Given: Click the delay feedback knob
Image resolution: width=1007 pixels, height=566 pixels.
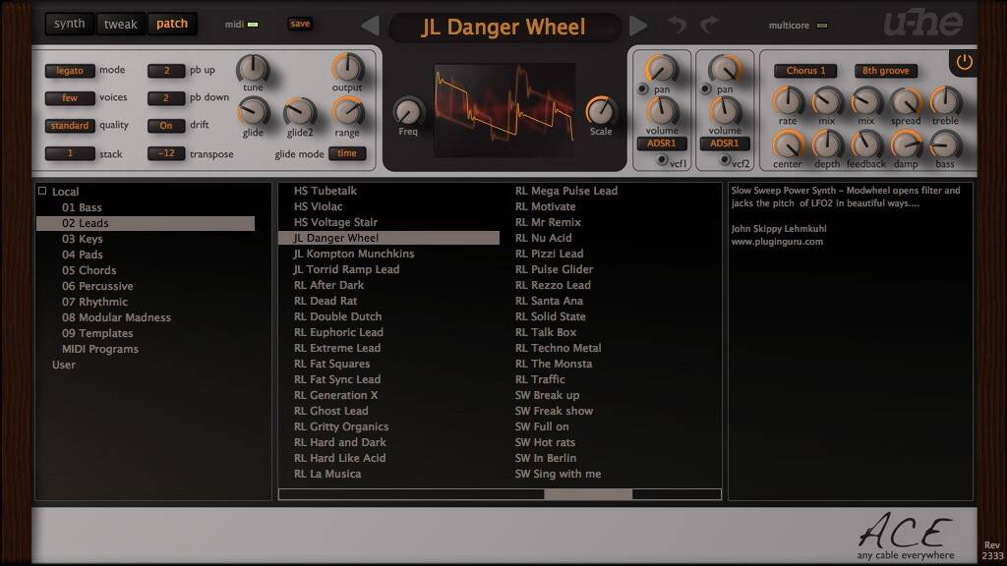Looking at the screenshot, I should pos(865,144).
